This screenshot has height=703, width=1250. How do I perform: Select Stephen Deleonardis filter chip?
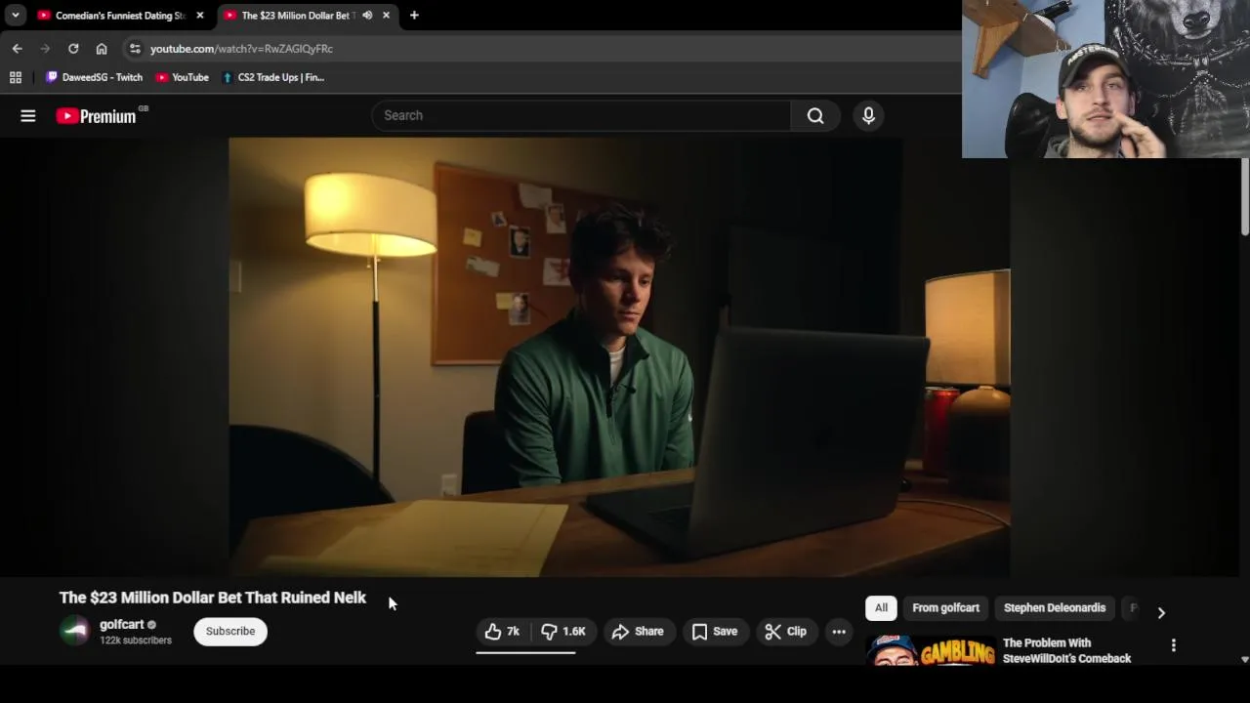tap(1055, 607)
